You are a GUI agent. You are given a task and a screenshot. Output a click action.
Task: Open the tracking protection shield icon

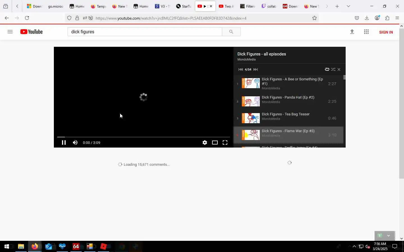(x=69, y=18)
